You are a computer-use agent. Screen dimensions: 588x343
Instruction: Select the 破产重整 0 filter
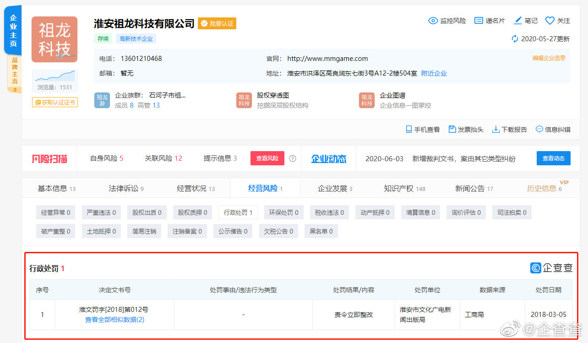(55, 231)
